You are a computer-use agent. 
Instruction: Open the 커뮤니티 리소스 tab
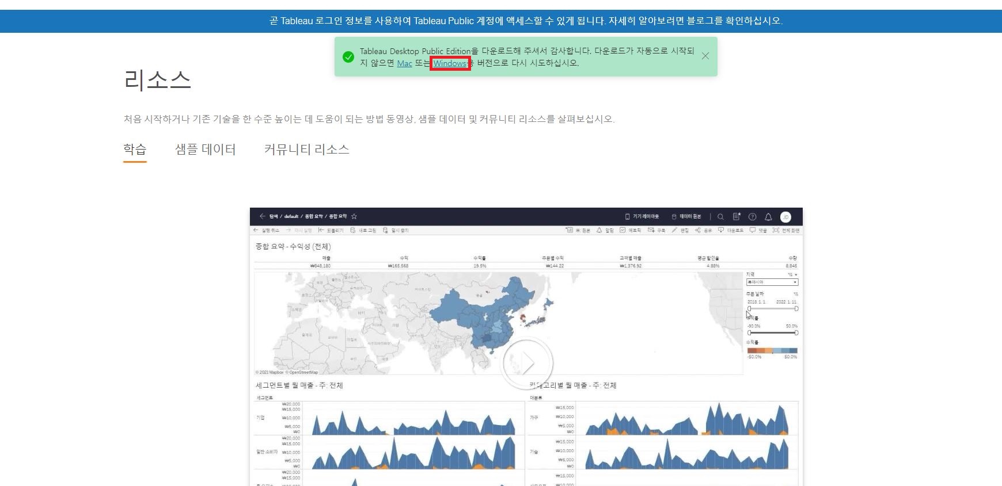307,150
